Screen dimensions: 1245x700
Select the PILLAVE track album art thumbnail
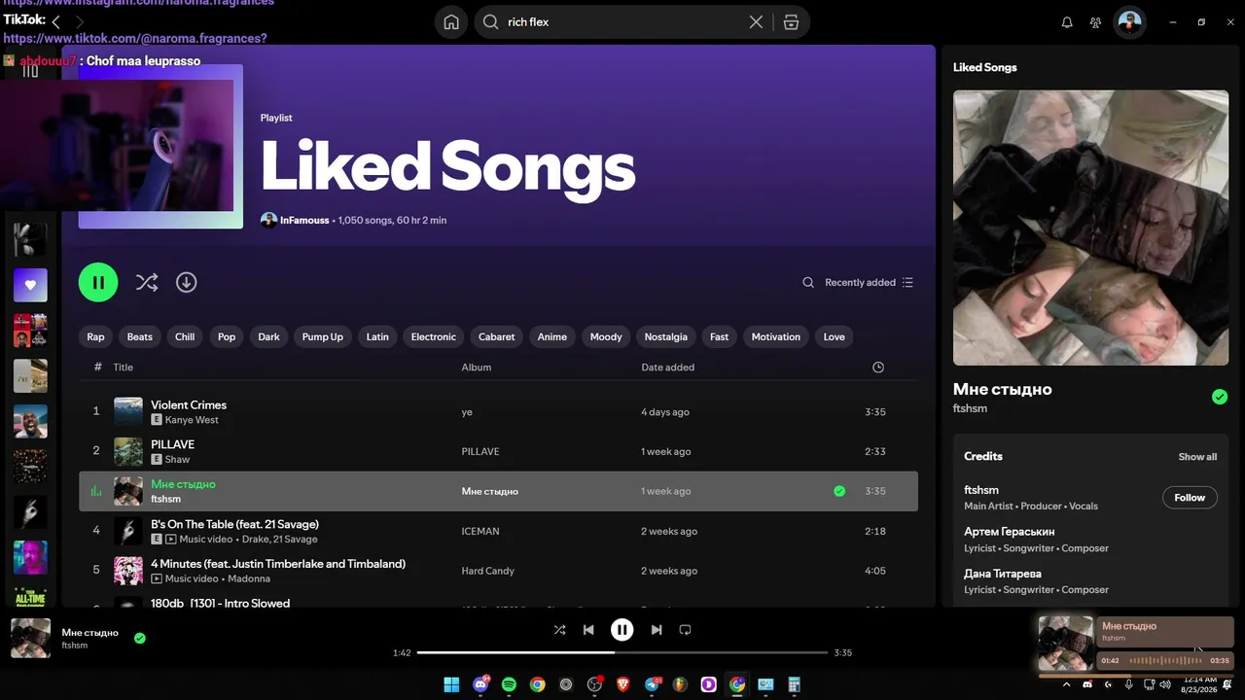pos(128,451)
